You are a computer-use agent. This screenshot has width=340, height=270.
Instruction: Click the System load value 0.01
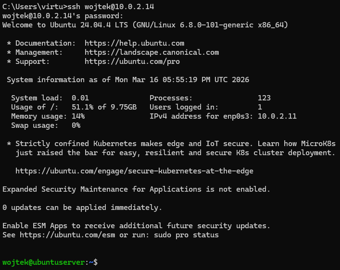(80, 98)
